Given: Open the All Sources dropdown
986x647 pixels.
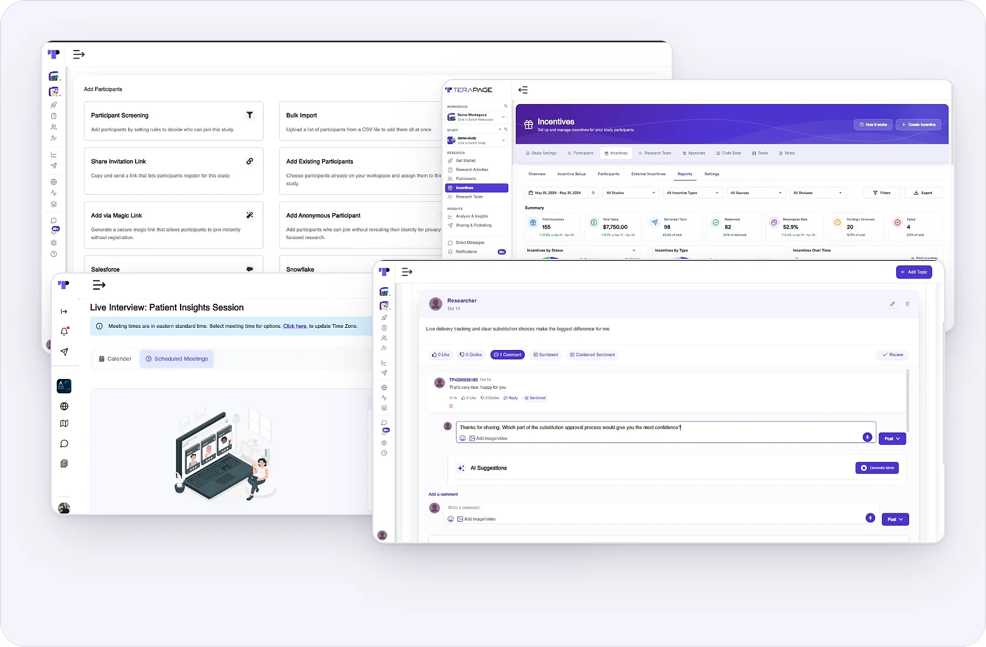Looking at the screenshot, I should pos(756,193).
